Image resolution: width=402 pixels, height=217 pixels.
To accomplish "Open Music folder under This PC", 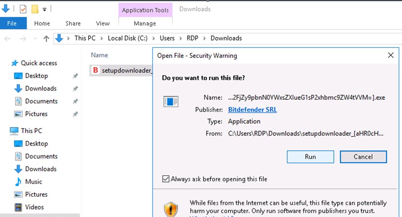I will click(34, 182).
